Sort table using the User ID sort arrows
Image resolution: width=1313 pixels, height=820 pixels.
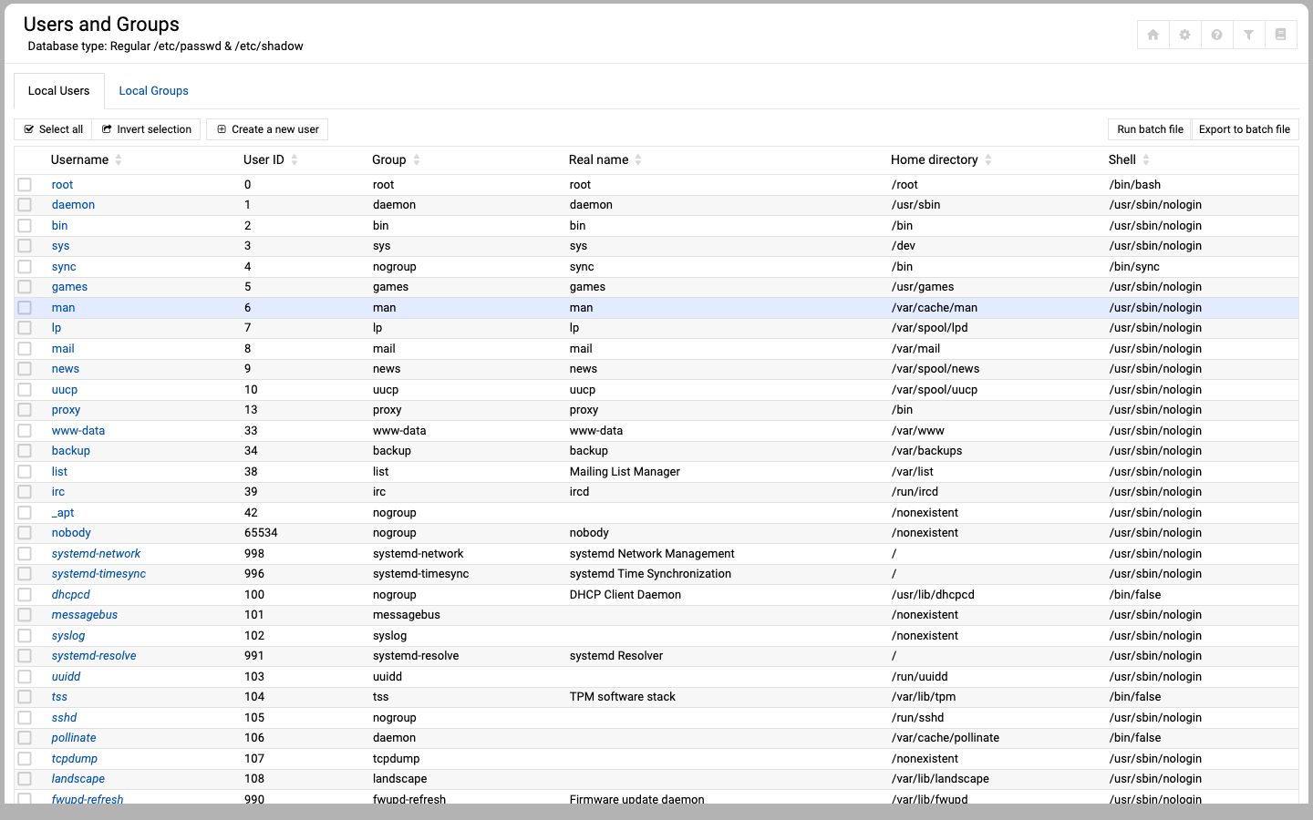(x=295, y=159)
